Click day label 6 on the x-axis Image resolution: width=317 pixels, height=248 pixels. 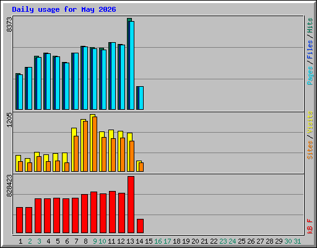pyautogui.click(x=67, y=241)
